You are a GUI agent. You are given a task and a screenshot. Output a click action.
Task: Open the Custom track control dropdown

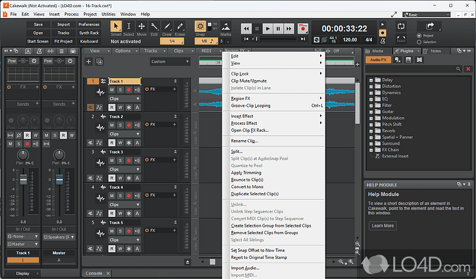point(170,62)
